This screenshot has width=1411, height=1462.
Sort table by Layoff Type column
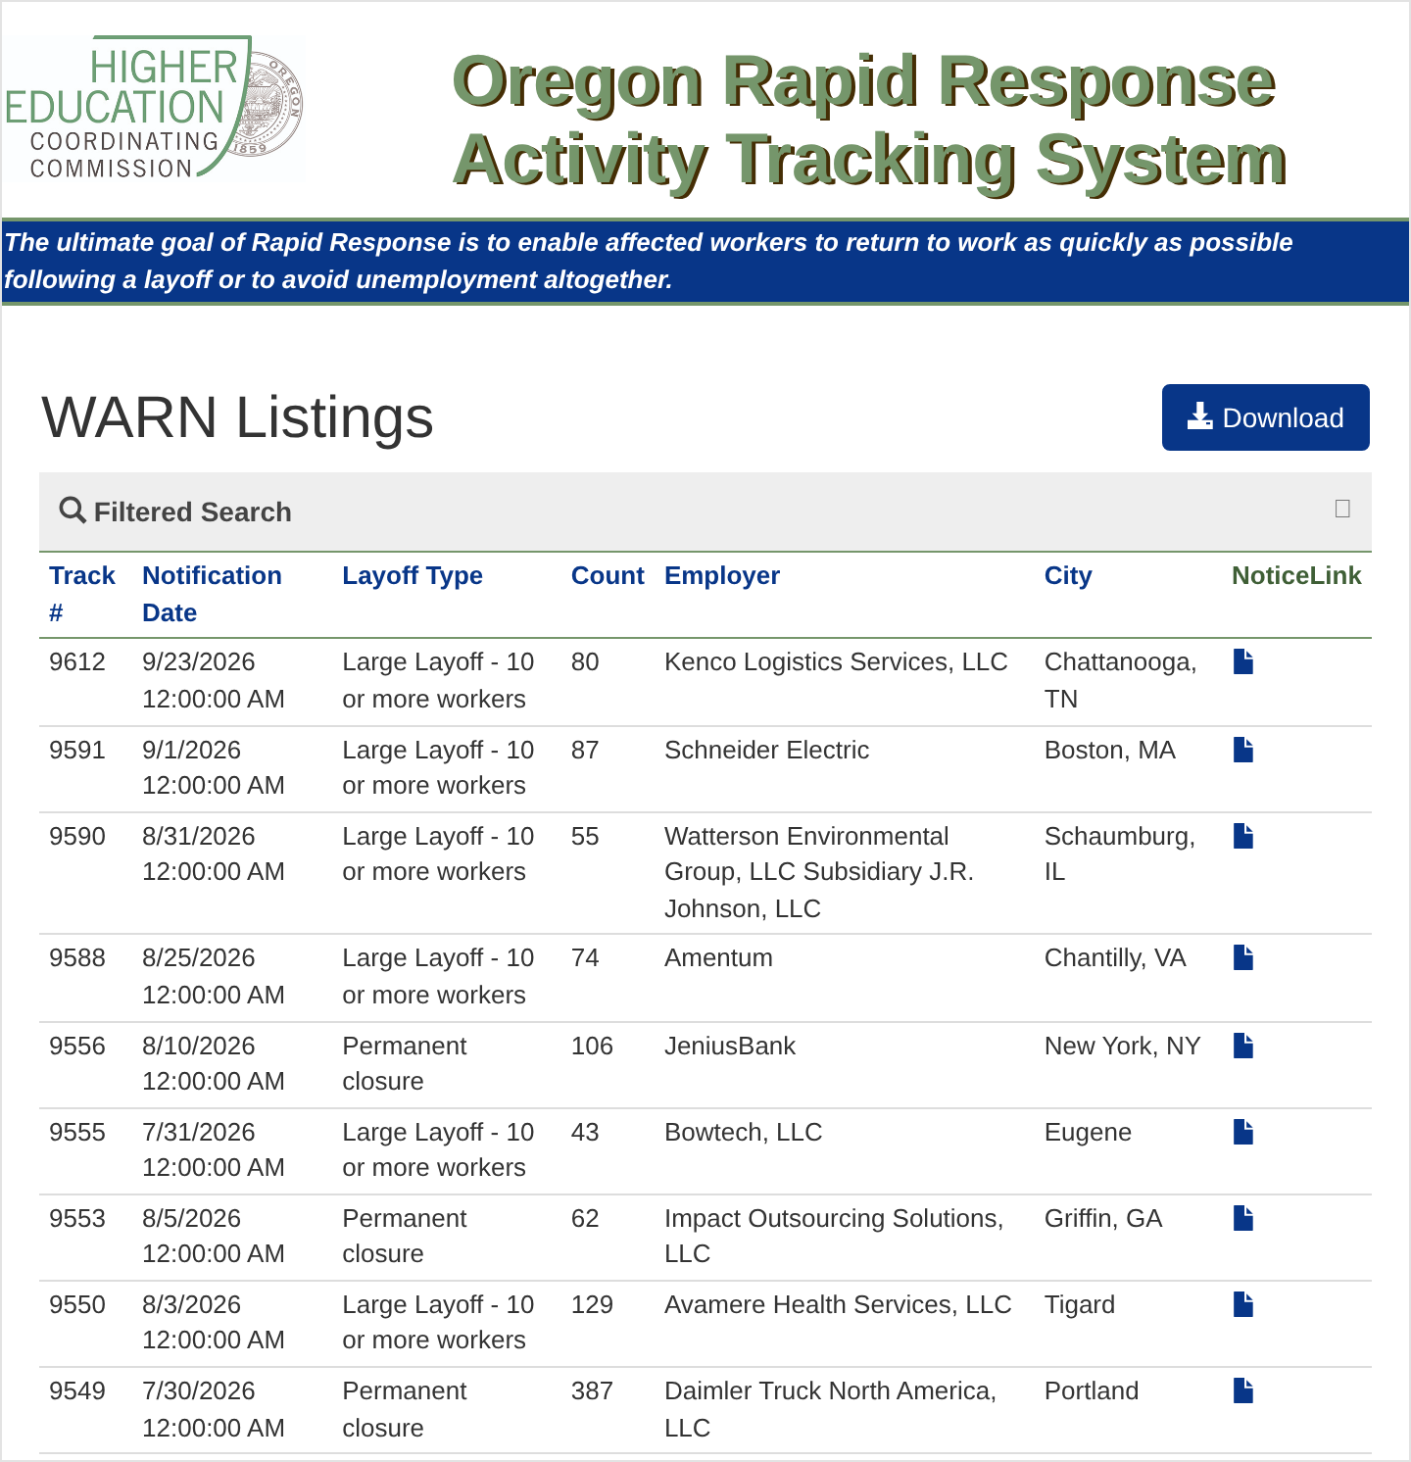[413, 575]
